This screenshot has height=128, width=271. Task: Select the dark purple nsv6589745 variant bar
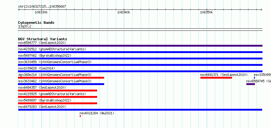tap(251, 84)
